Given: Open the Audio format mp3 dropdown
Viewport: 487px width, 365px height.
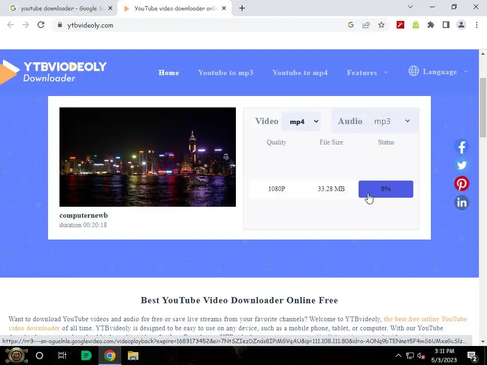Looking at the screenshot, I should pos(392,121).
